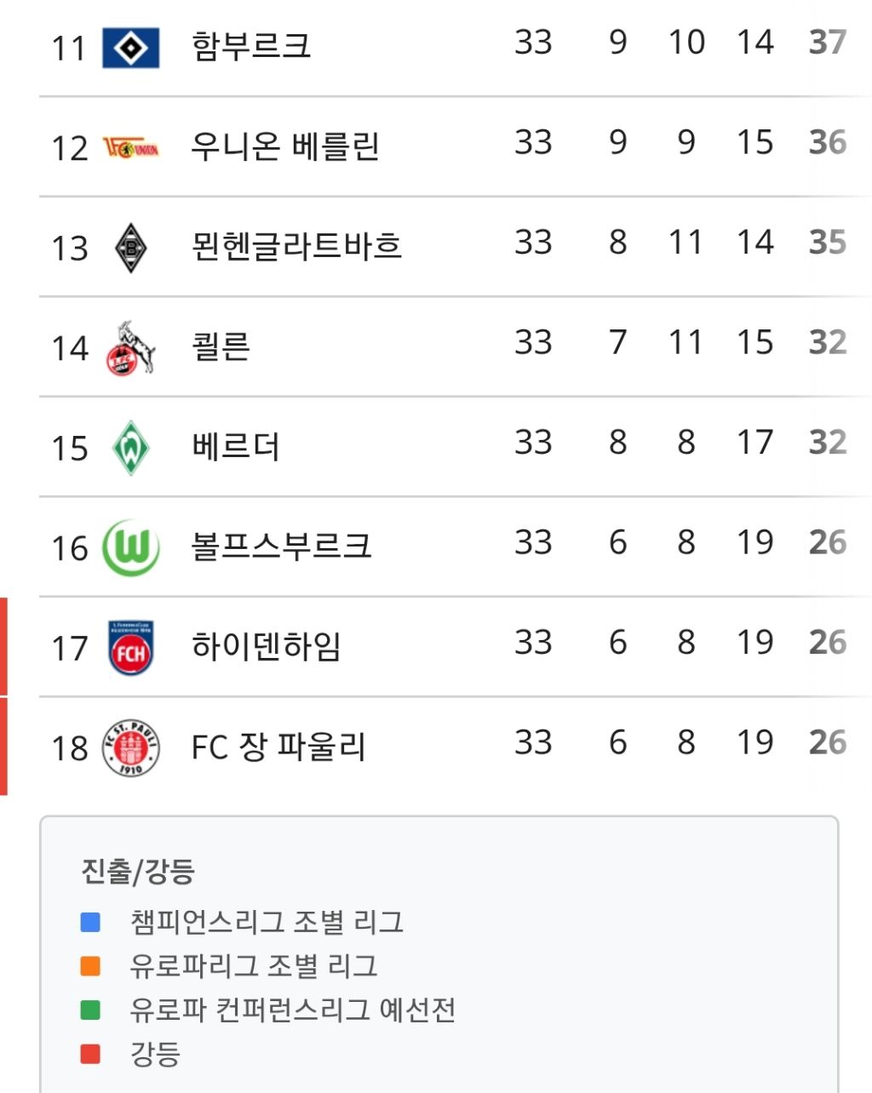Click the blue 챔피언스리그 legend swatch
Screen dimensions: 872x1093
point(90,922)
